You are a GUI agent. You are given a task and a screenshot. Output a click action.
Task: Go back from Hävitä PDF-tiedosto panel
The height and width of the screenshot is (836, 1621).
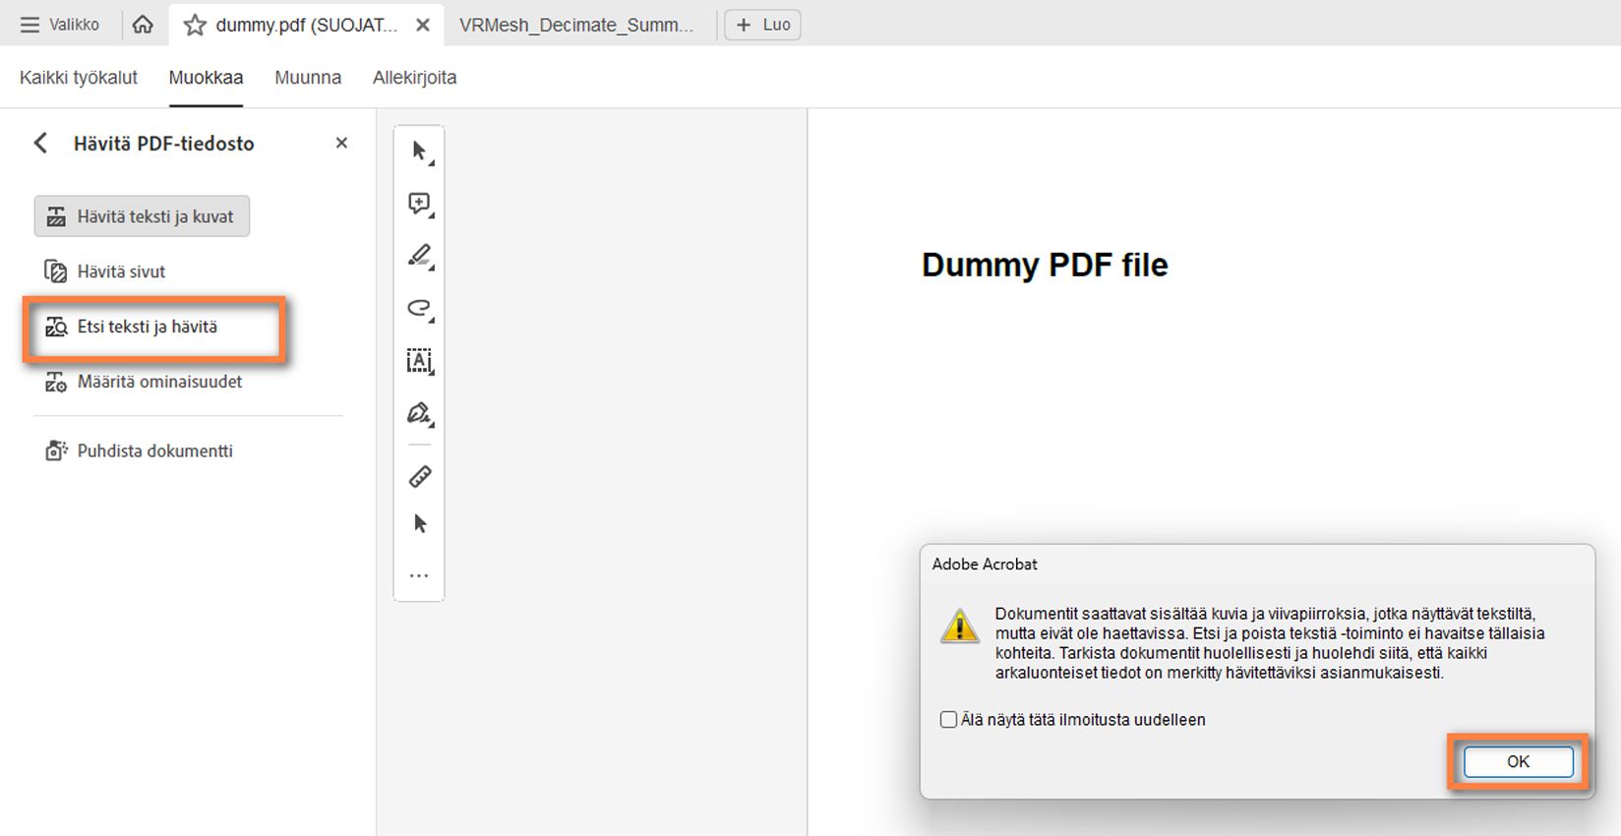40,144
